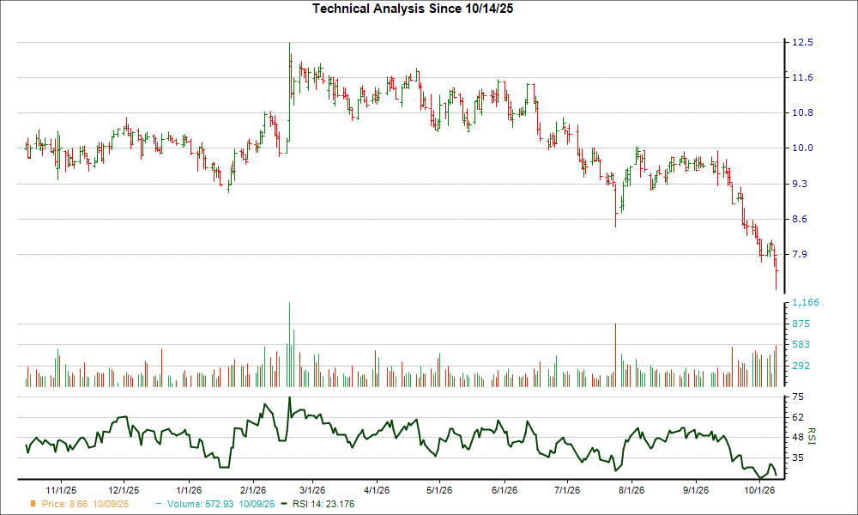Click the 10.8 price axis label
This screenshot has width=858, height=515.
click(802, 113)
